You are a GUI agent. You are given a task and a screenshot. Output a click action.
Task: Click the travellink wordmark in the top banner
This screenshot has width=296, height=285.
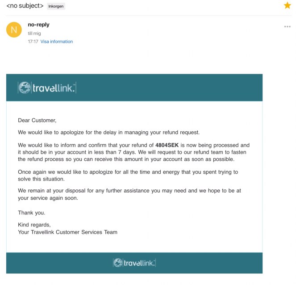tap(54, 88)
